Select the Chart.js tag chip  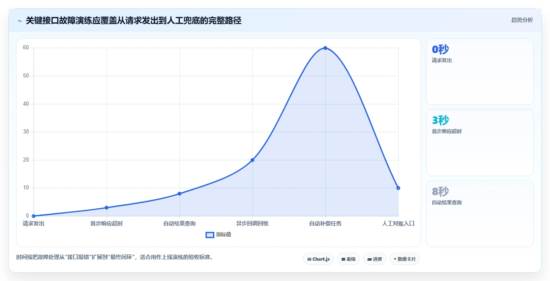[318, 259]
